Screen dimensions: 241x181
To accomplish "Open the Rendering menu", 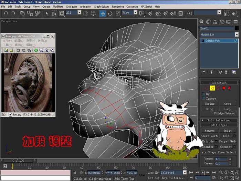I will [118, 7].
